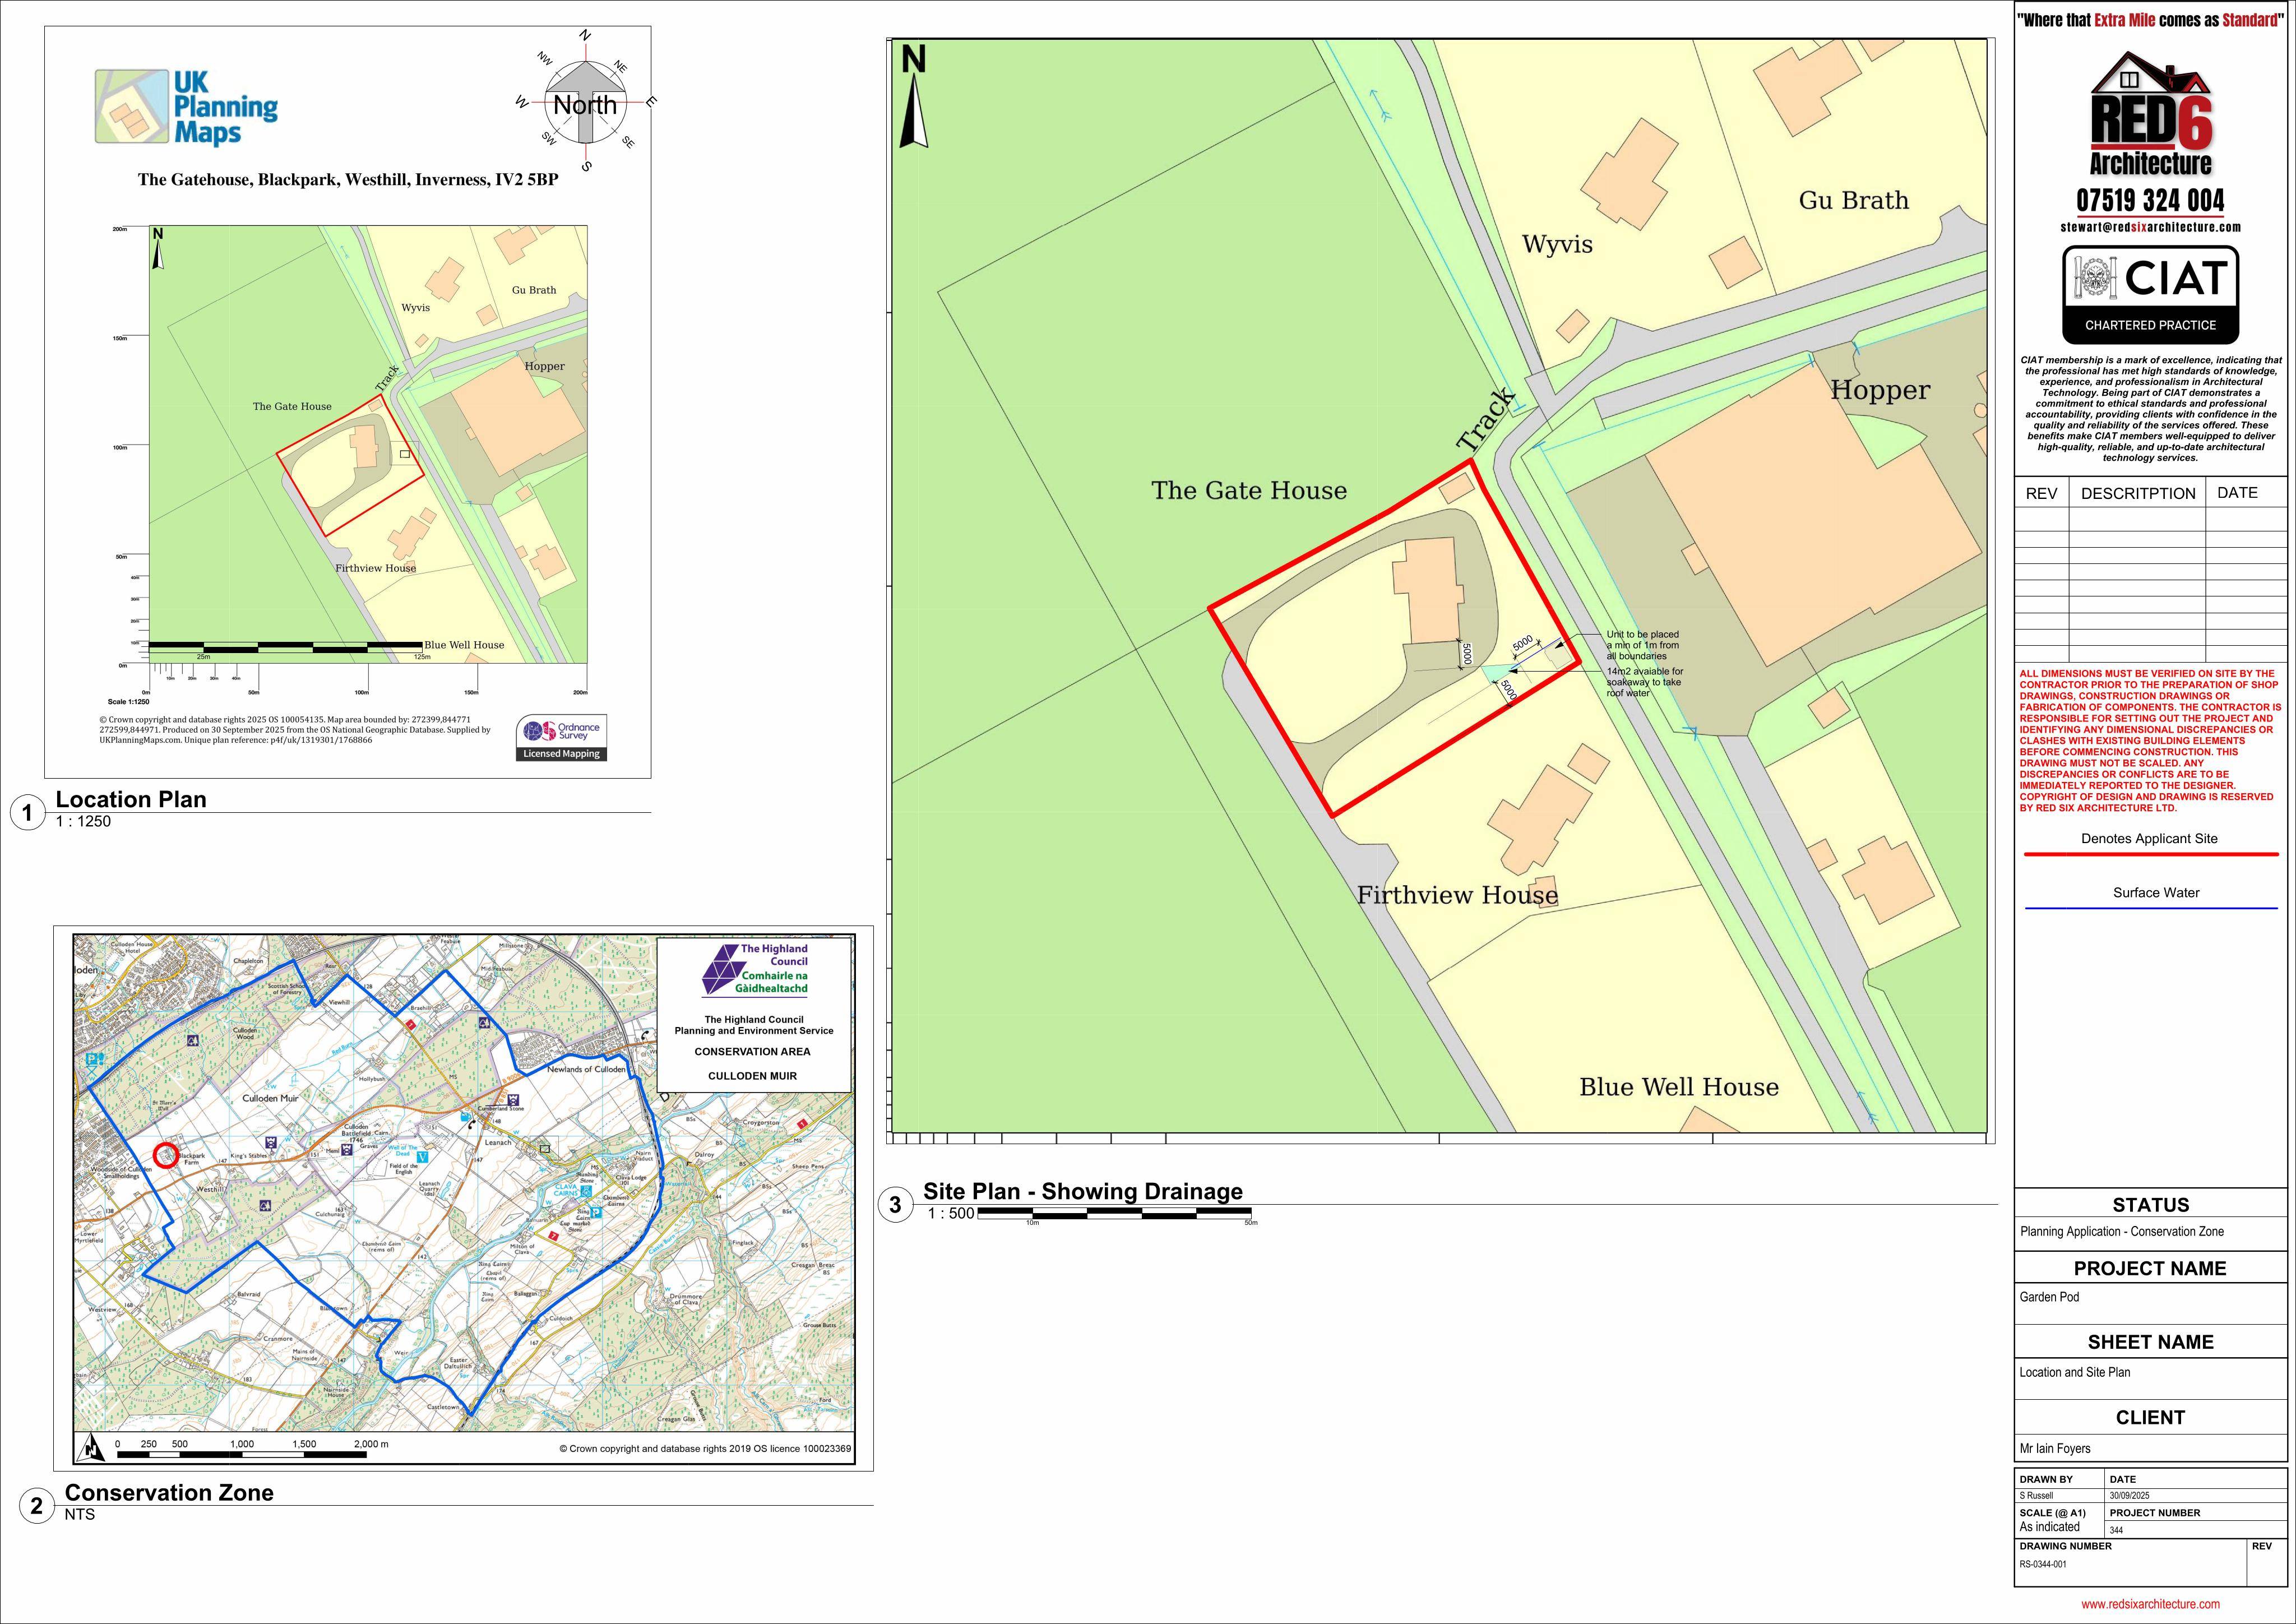Screen dimensions: 2296x1624
Task: Click the red Denotes Applicant Site legend line
Action: pos(2151,855)
